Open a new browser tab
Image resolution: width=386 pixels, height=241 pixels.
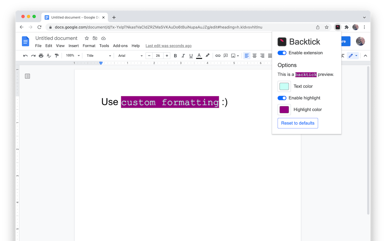[x=114, y=17]
